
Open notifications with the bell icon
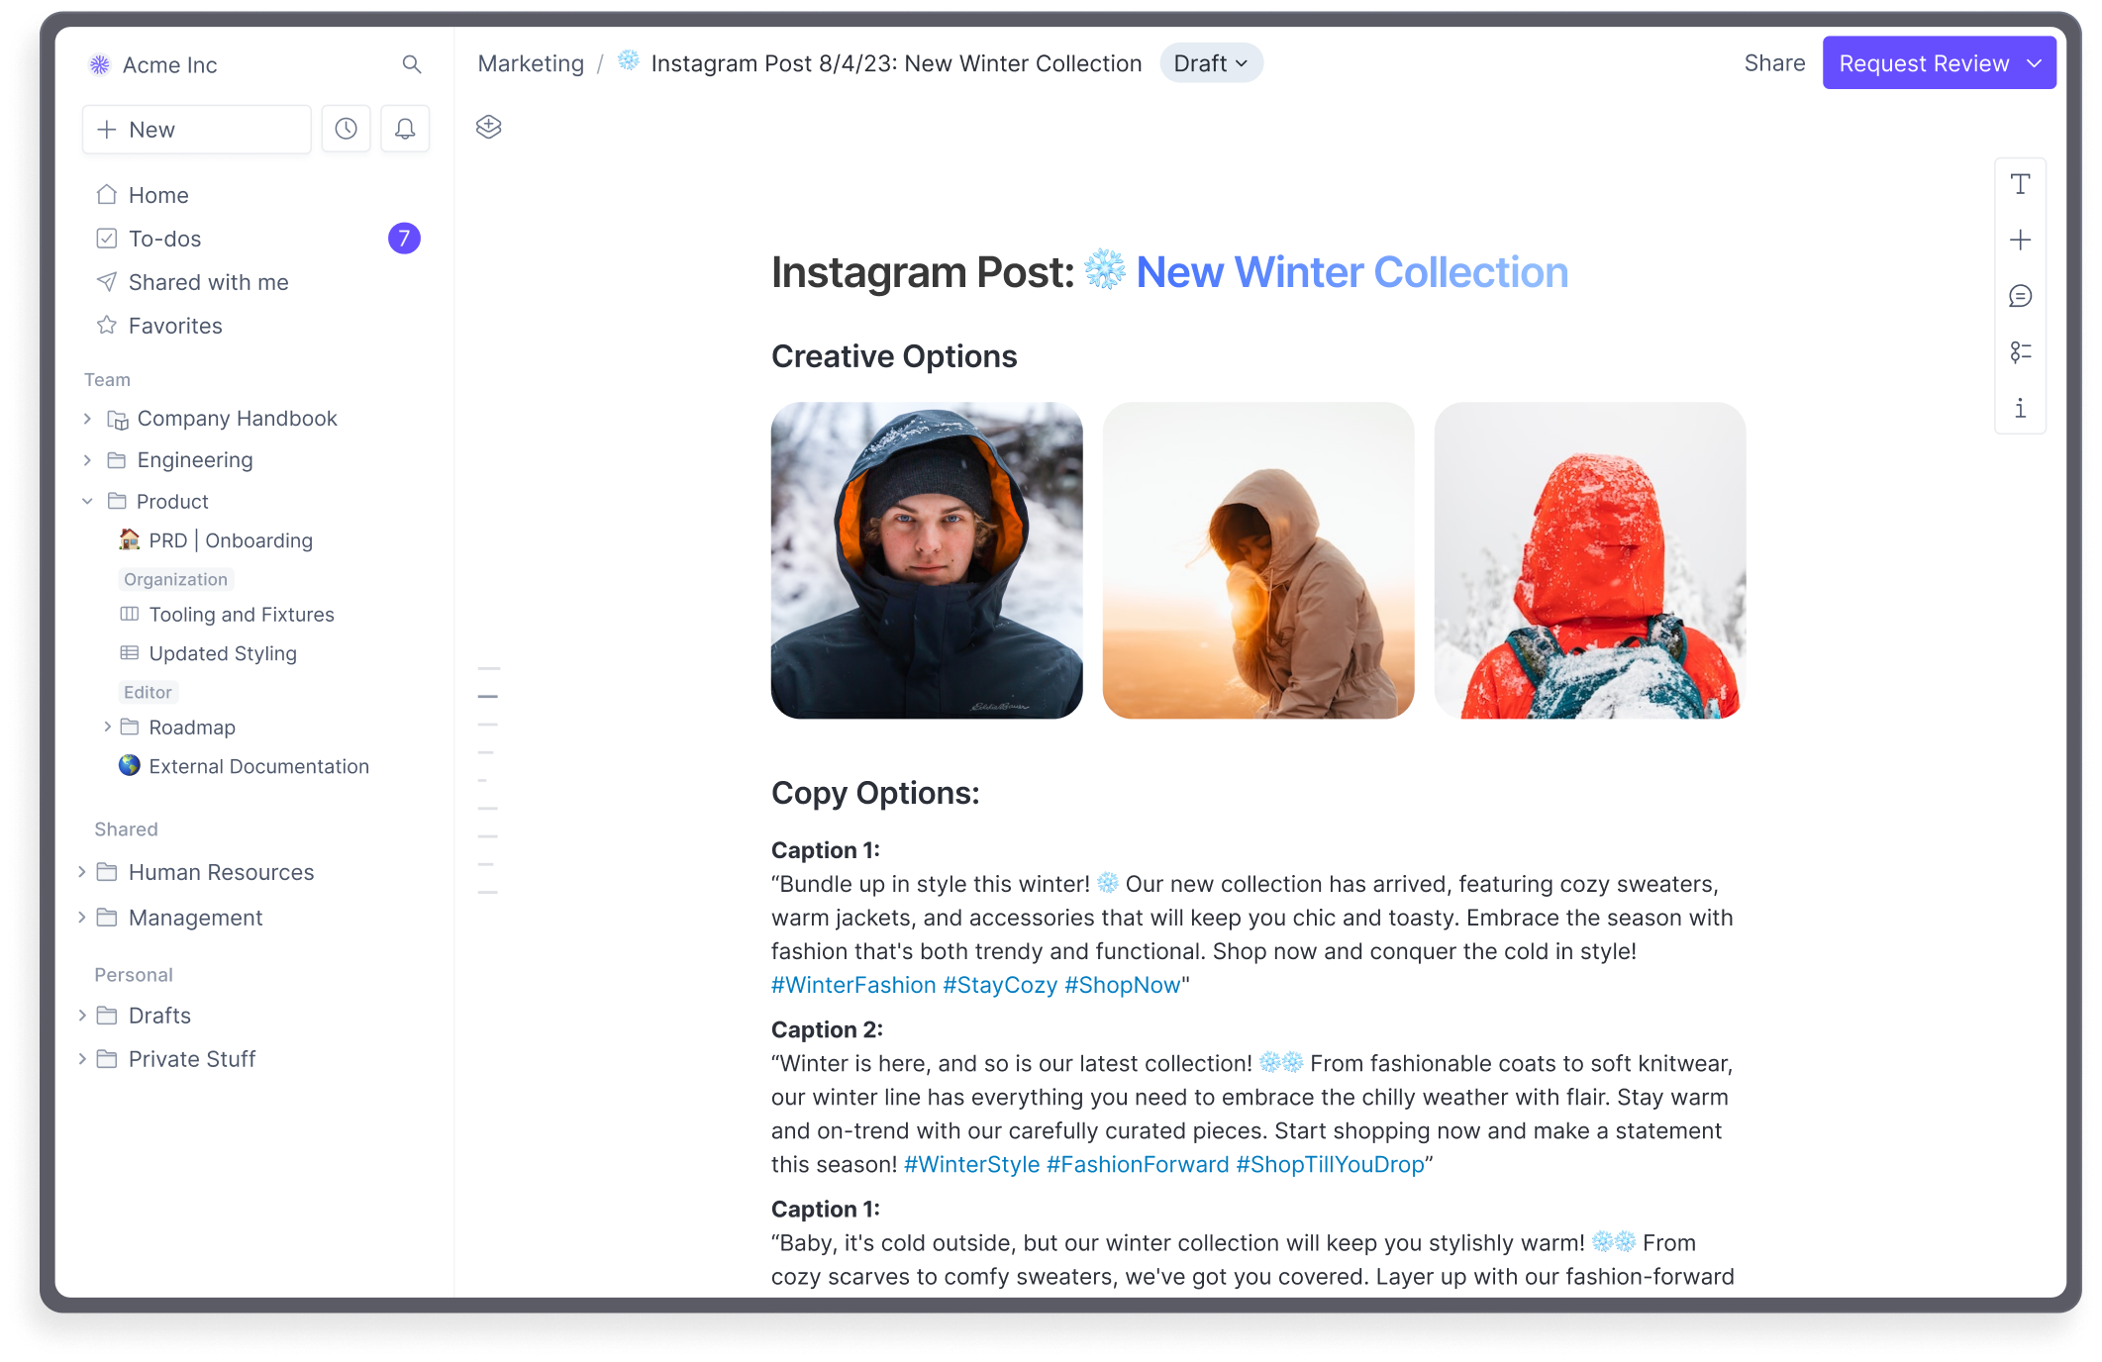click(x=405, y=129)
